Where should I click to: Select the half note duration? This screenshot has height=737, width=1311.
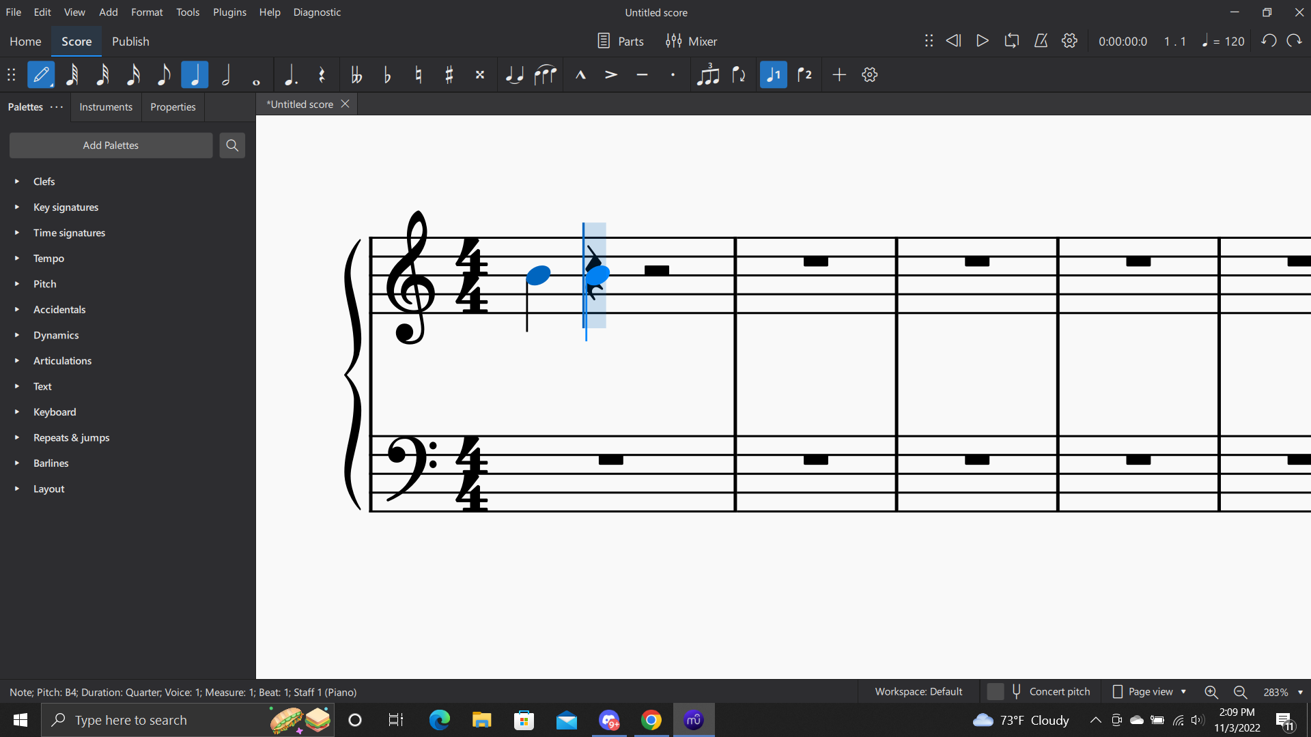click(225, 74)
